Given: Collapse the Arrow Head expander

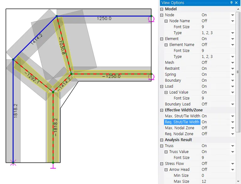Looking at the screenshot, I should tap(166, 170).
